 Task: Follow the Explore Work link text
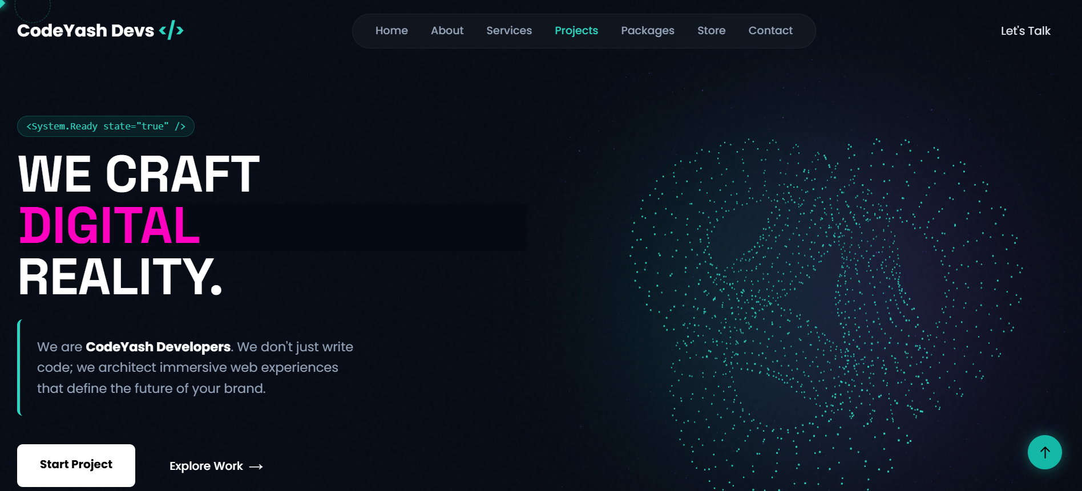tap(206, 466)
